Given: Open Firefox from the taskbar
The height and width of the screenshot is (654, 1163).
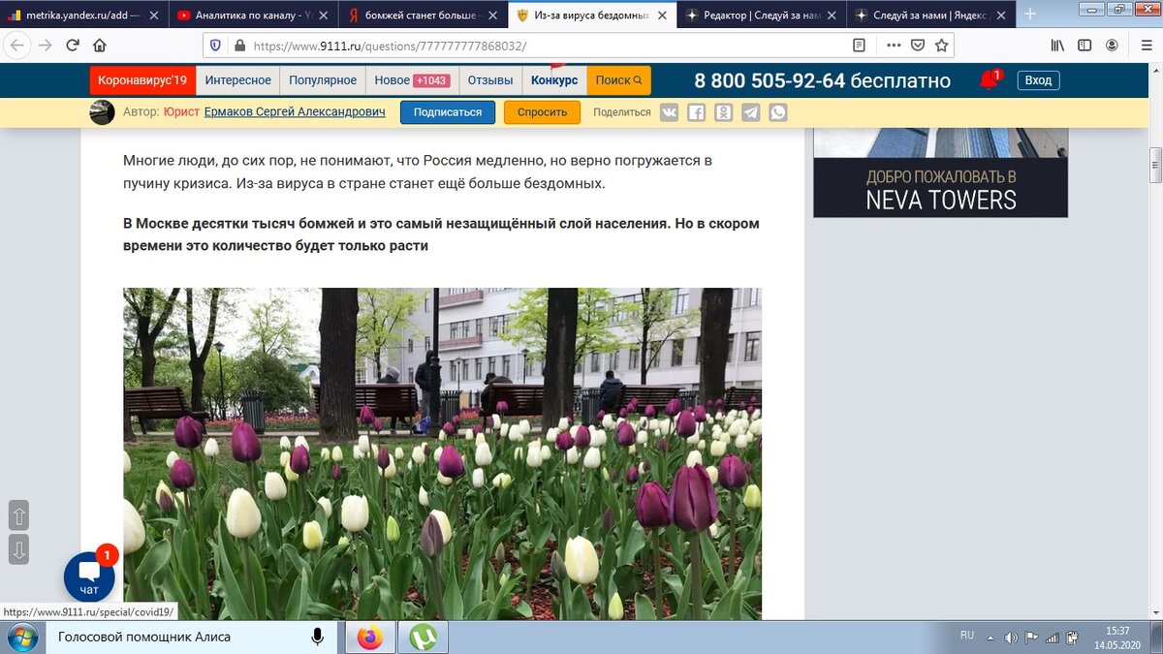Looking at the screenshot, I should pos(369,638).
